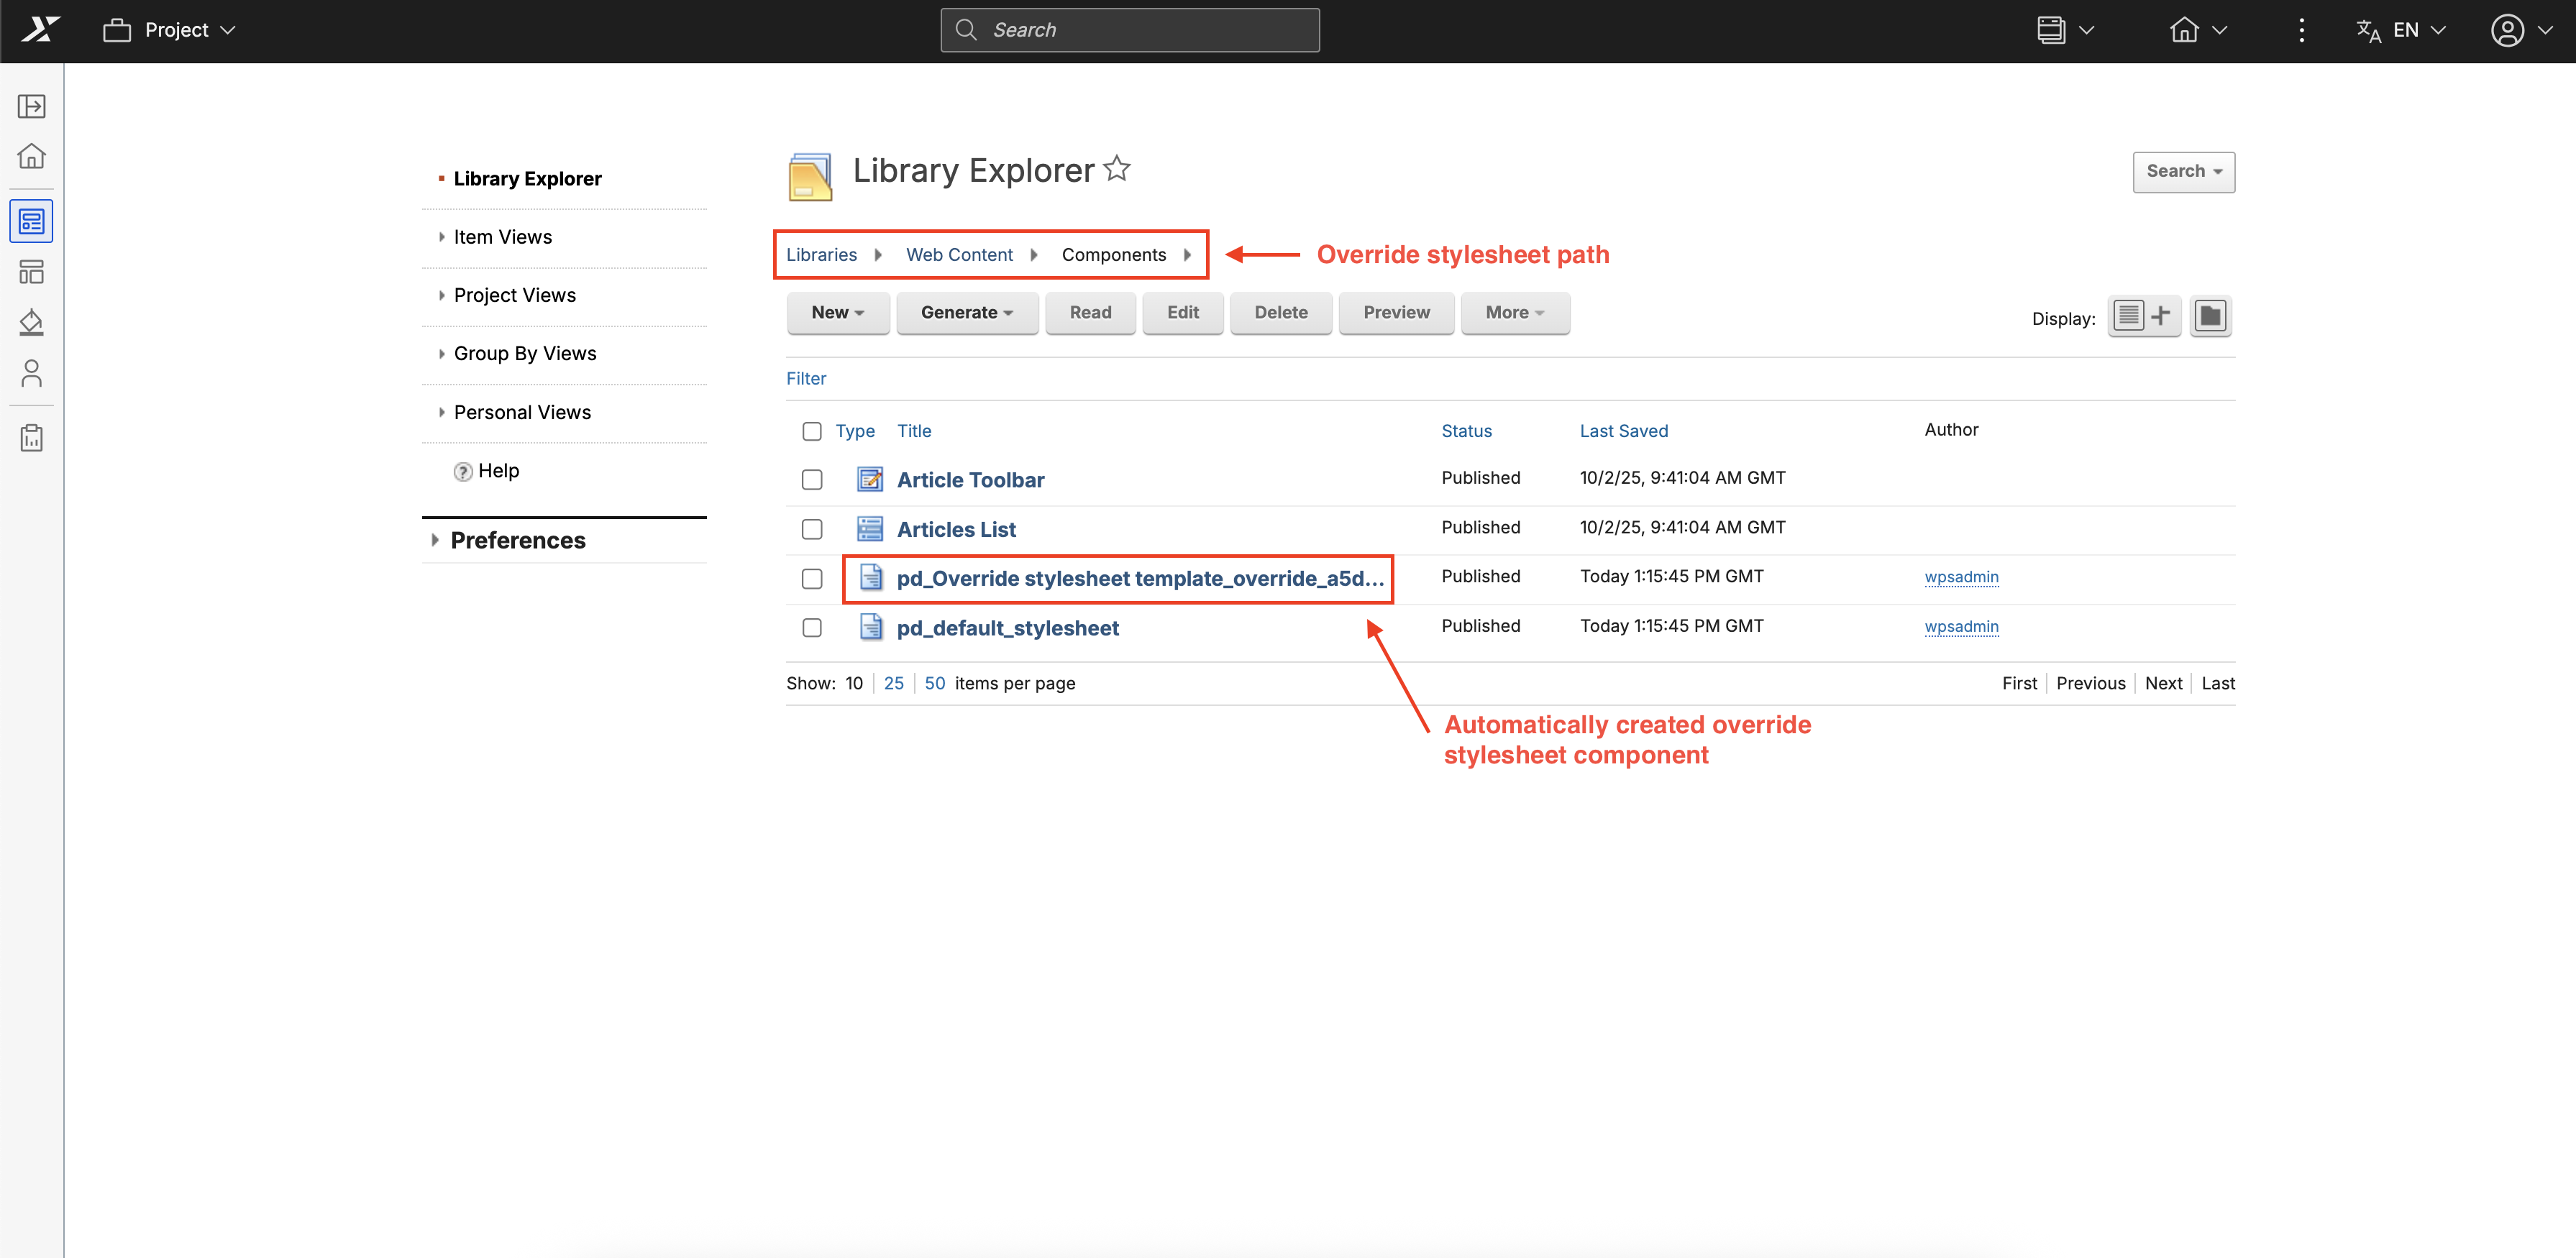Show 25 items per page
The width and height of the screenshot is (2576, 1258).
[x=893, y=684]
